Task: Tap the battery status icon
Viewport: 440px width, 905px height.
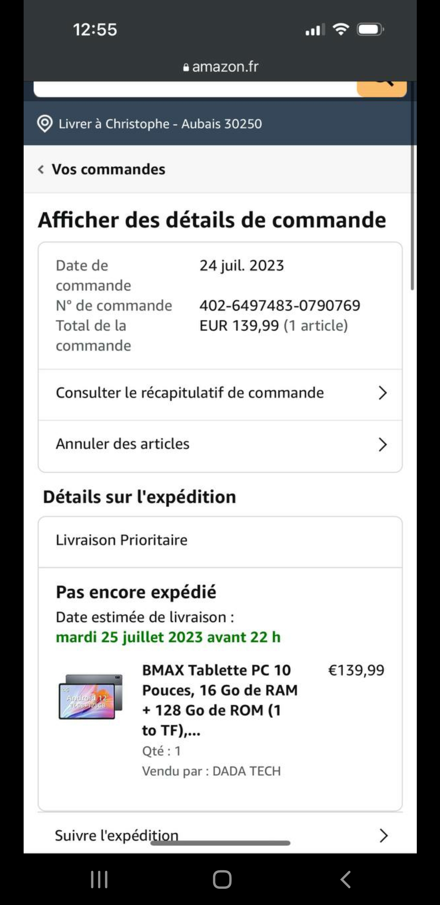Action: [x=370, y=29]
